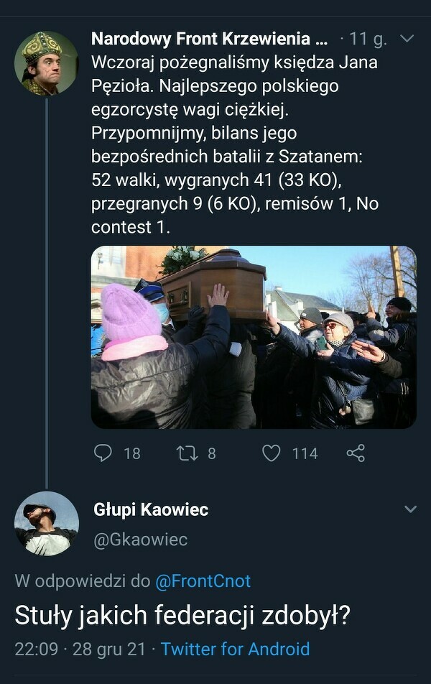Open Narodowy Front Krzewienia profile avatar
This screenshot has height=684, width=431.
pos(46,63)
